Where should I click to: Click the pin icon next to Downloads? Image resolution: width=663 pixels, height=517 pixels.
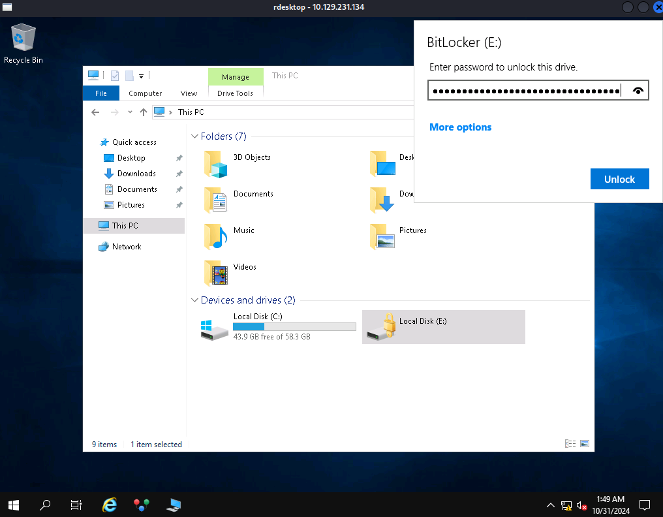(179, 174)
